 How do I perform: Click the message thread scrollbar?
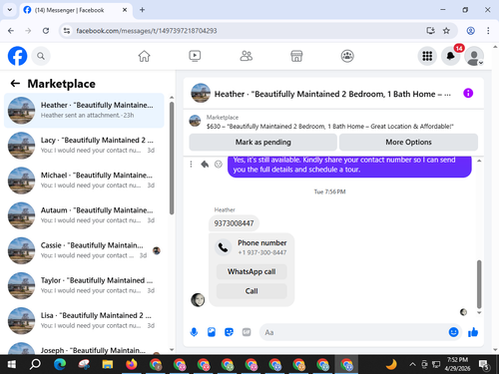tap(479, 284)
